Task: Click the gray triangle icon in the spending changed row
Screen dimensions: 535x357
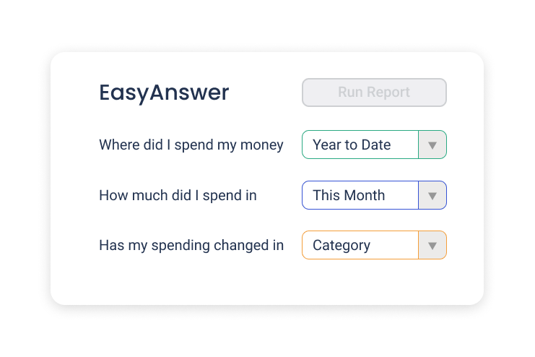Action: pyautogui.click(x=432, y=246)
